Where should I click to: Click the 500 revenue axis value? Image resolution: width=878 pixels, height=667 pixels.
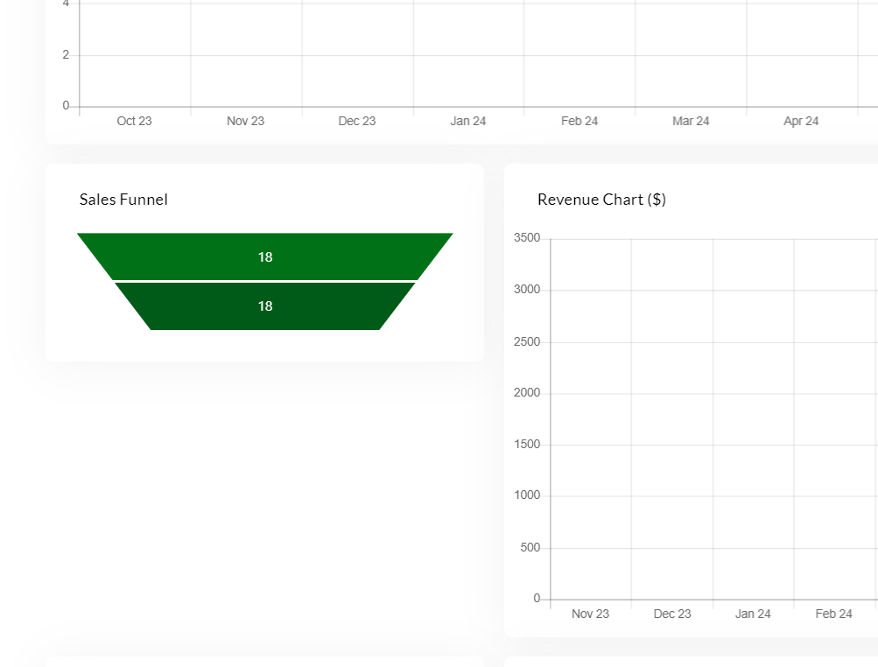pyautogui.click(x=530, y=548)
